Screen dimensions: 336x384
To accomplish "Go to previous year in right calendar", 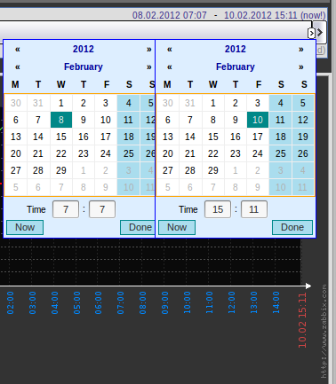I will pyautogui.click(x=170, y=50).
